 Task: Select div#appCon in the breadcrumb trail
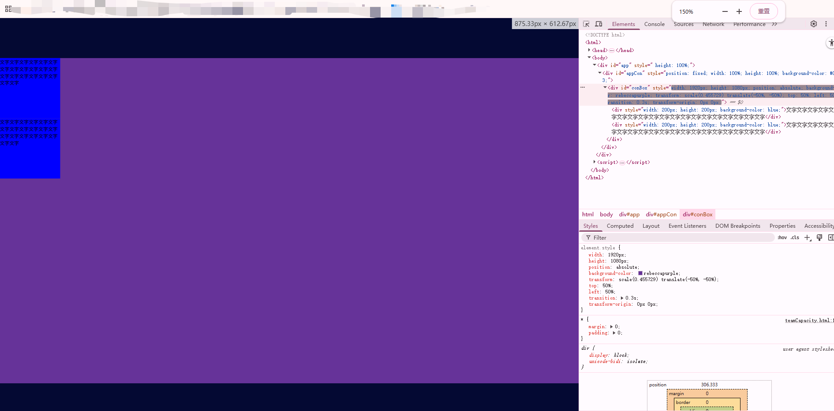(x=661, y=215)
